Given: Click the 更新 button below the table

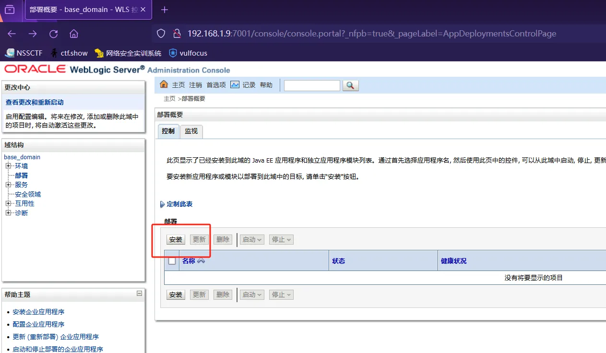Looking at the screenshot, I should 199,294.
